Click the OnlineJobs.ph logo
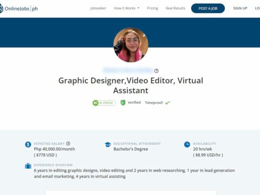 coord(19,9)
